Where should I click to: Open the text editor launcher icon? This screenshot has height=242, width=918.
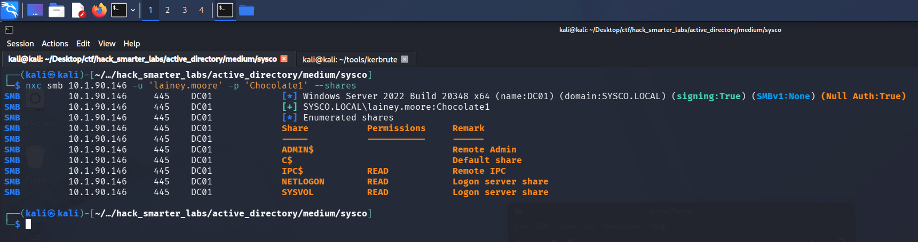click(78, 10)
